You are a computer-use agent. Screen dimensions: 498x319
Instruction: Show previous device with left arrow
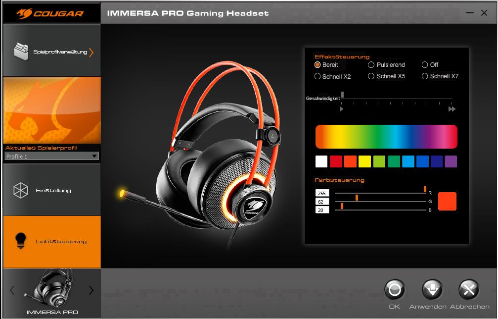coord(12,290)
